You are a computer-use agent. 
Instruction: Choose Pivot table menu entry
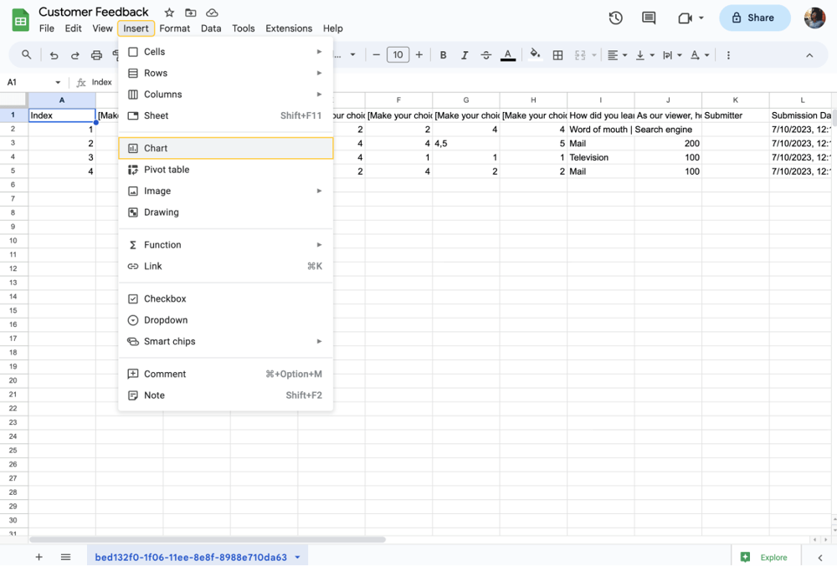[x=167, y=170]
